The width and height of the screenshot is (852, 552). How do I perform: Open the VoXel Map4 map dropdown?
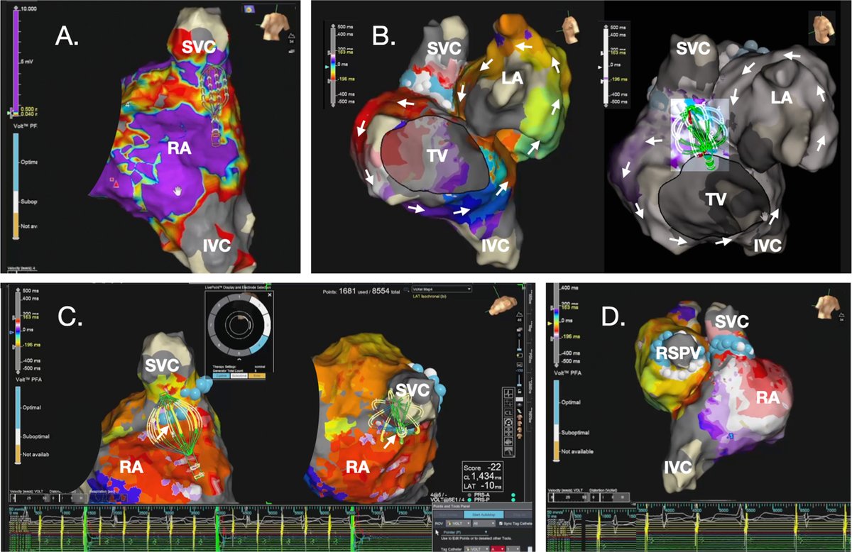[x=442, y=289]
